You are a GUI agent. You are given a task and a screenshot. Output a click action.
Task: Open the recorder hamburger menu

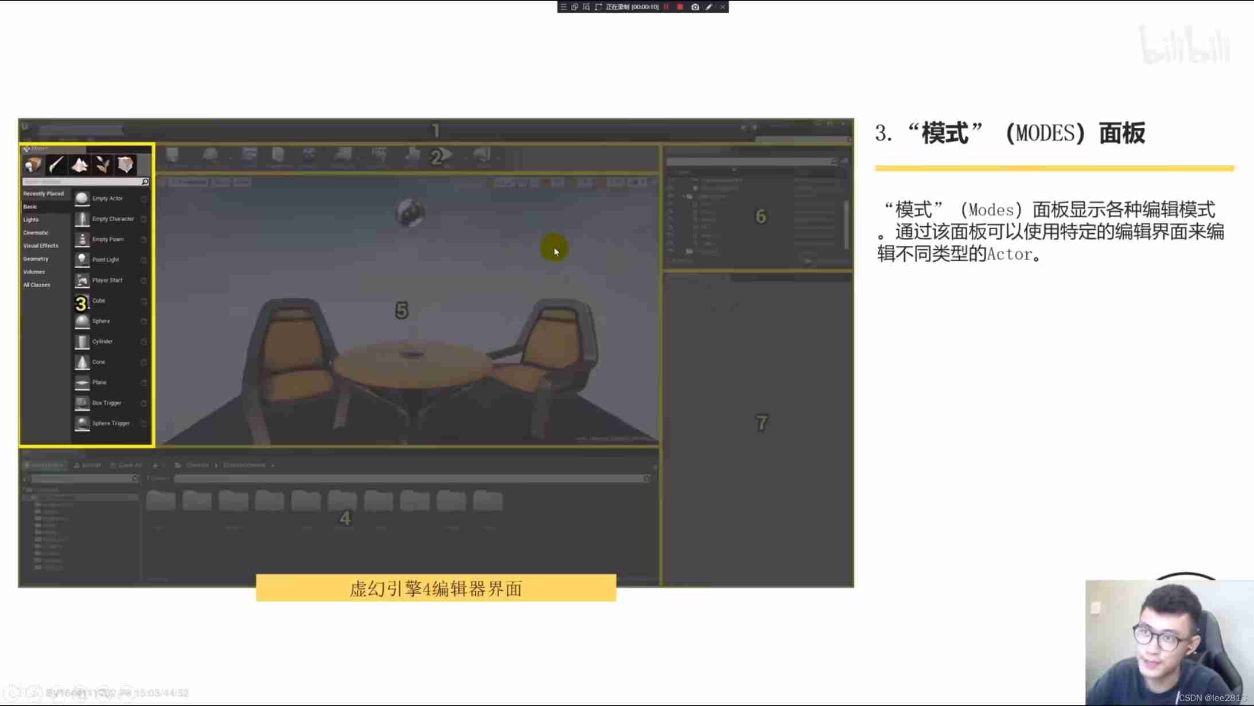click(563, 7)
